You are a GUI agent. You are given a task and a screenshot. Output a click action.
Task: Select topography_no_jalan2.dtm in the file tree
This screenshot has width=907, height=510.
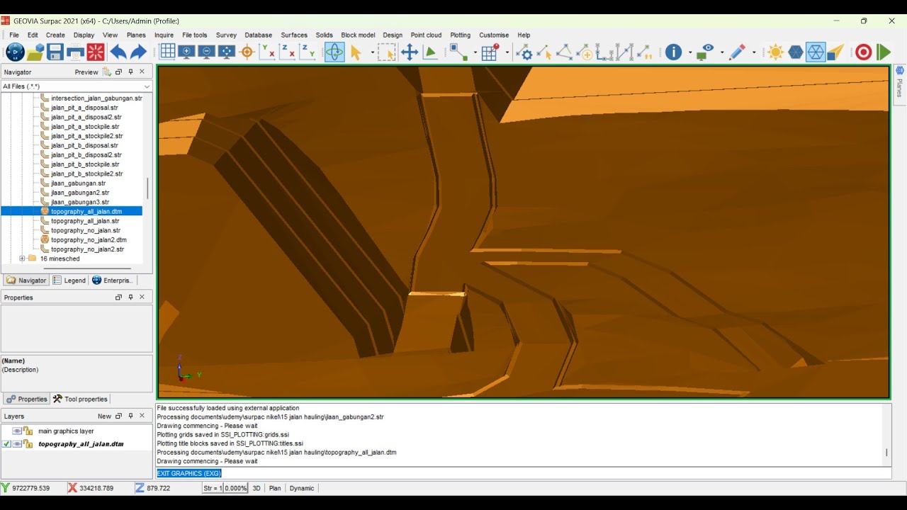[89, 240]
